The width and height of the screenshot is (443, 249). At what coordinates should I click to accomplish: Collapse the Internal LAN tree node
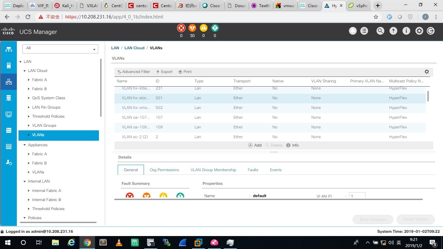25,181
